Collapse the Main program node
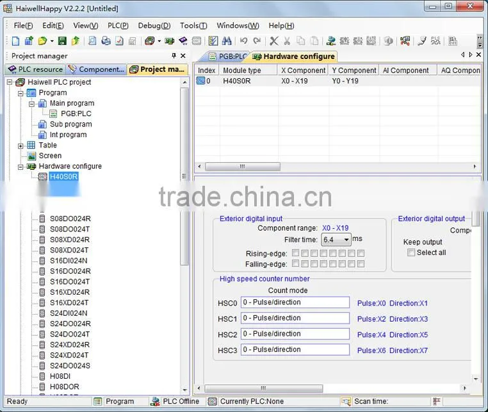This screenshot has height=412, width=488. 32,104
